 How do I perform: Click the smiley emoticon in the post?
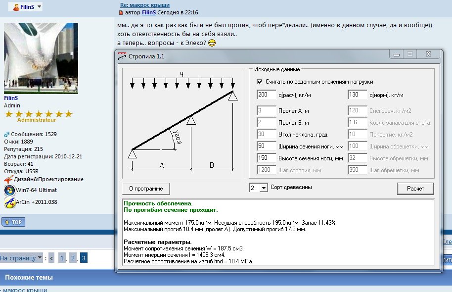tap(212, 43)
